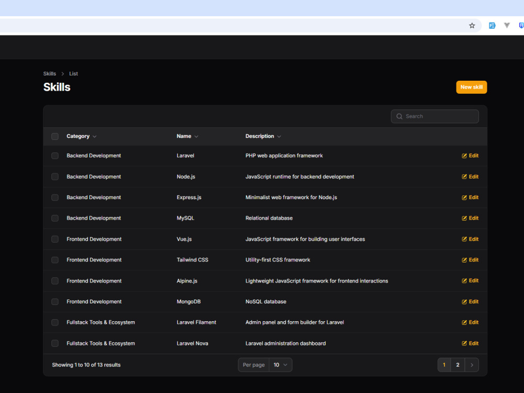Click the bookmark star icon in address bar
Viewport: 524px width, 393px height.
[x=472, y=25]
